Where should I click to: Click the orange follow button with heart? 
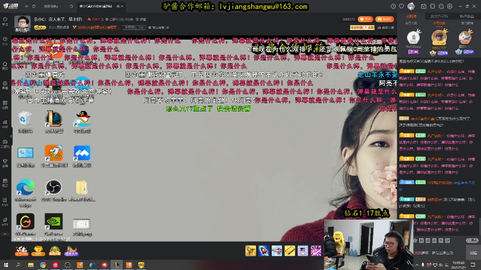pyautogui.click(x=366, y=19)
